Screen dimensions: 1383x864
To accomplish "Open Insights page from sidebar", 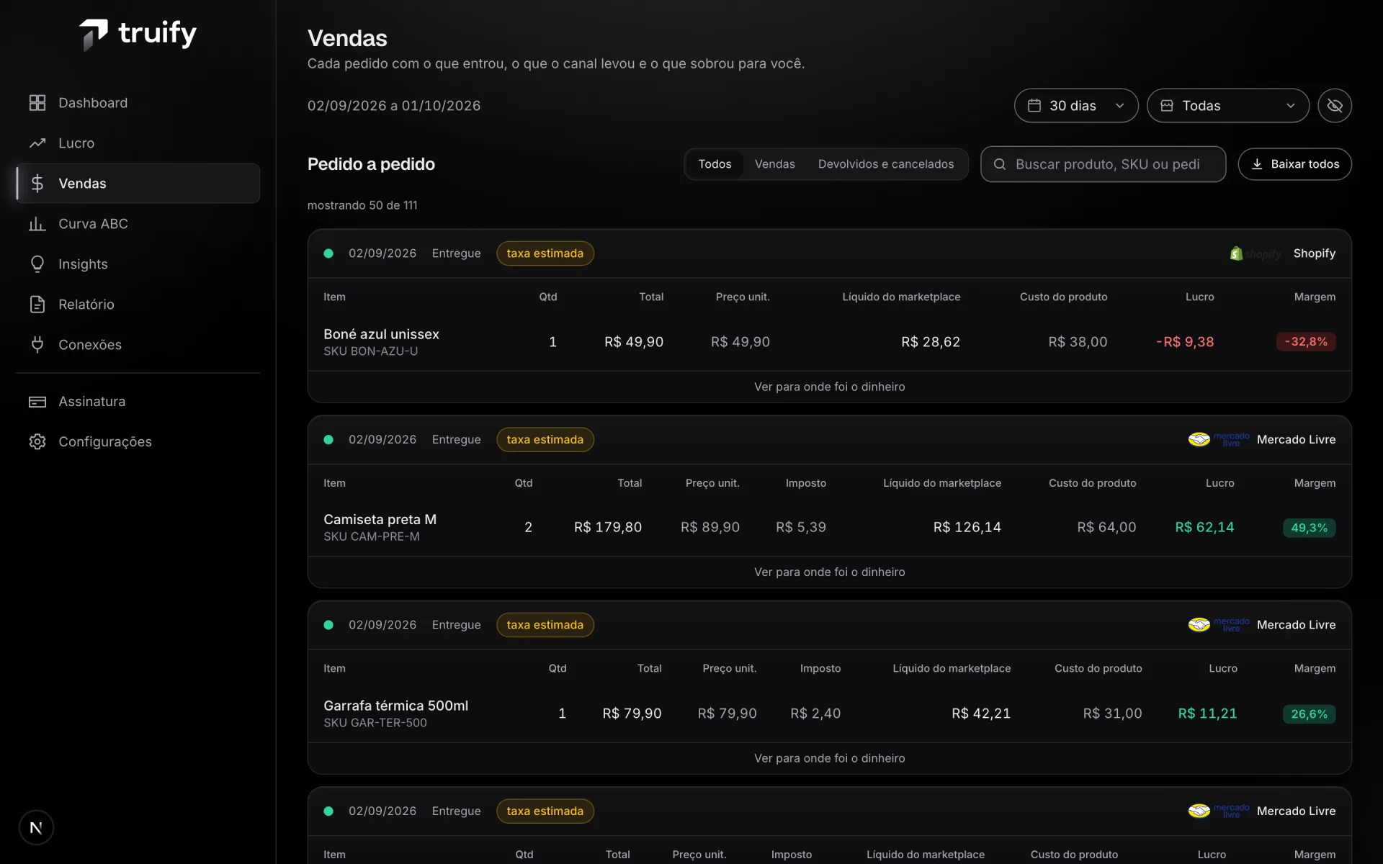I will coord(138,264).
